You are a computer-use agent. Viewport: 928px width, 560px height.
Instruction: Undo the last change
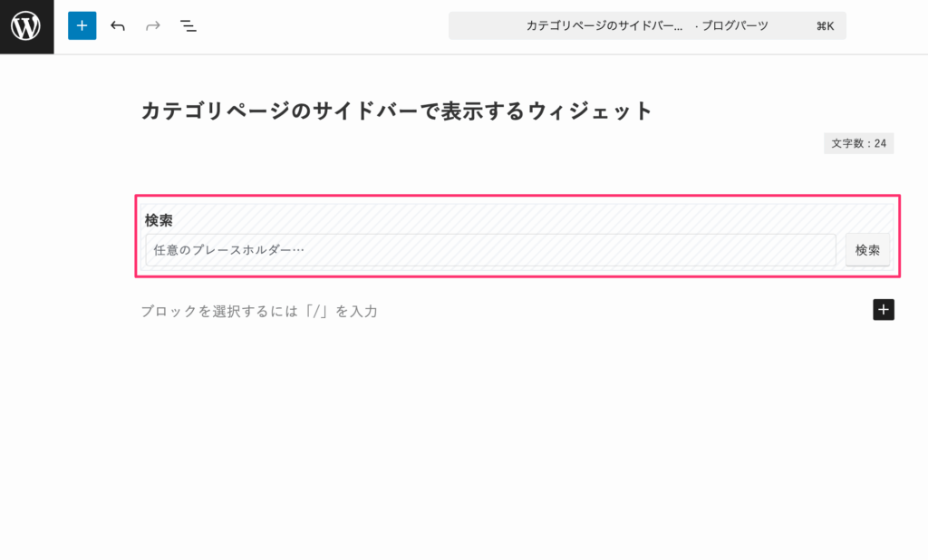pyautogui.click(x=117, y=25)
